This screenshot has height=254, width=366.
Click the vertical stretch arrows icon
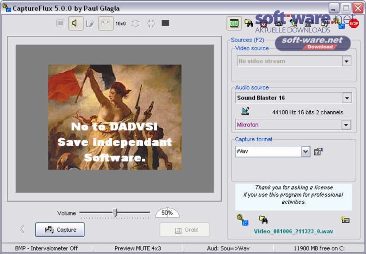click(135, 23)
